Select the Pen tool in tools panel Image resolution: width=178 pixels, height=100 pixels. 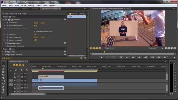coord(3,87)
